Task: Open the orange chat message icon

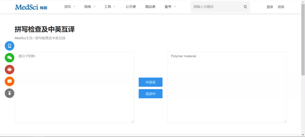Action: pyautogui.click(x=10, y=81)
